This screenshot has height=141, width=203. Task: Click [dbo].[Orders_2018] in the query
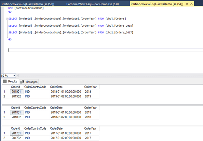click(119, 26)
